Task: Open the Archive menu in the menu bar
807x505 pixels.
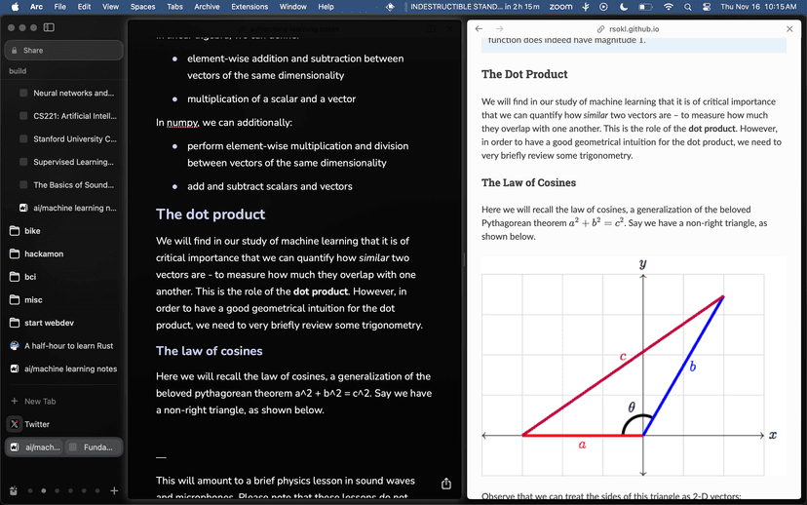Action: 207,7
